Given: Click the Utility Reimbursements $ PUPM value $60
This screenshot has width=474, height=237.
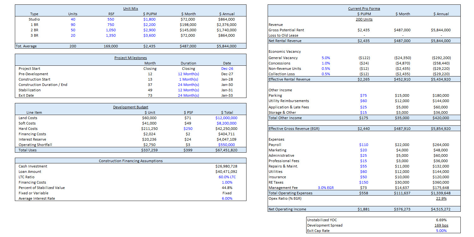Looking at the screenshot, I should coord(364,101).
